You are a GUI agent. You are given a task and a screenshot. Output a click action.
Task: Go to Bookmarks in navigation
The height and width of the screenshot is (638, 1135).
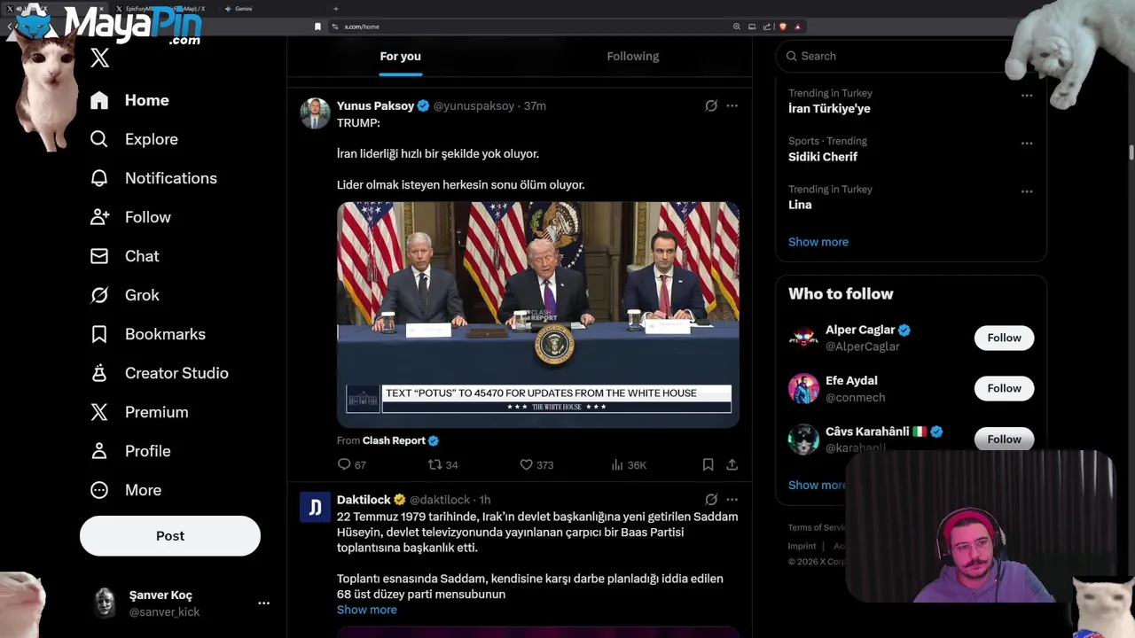click(x=165, y=334)
